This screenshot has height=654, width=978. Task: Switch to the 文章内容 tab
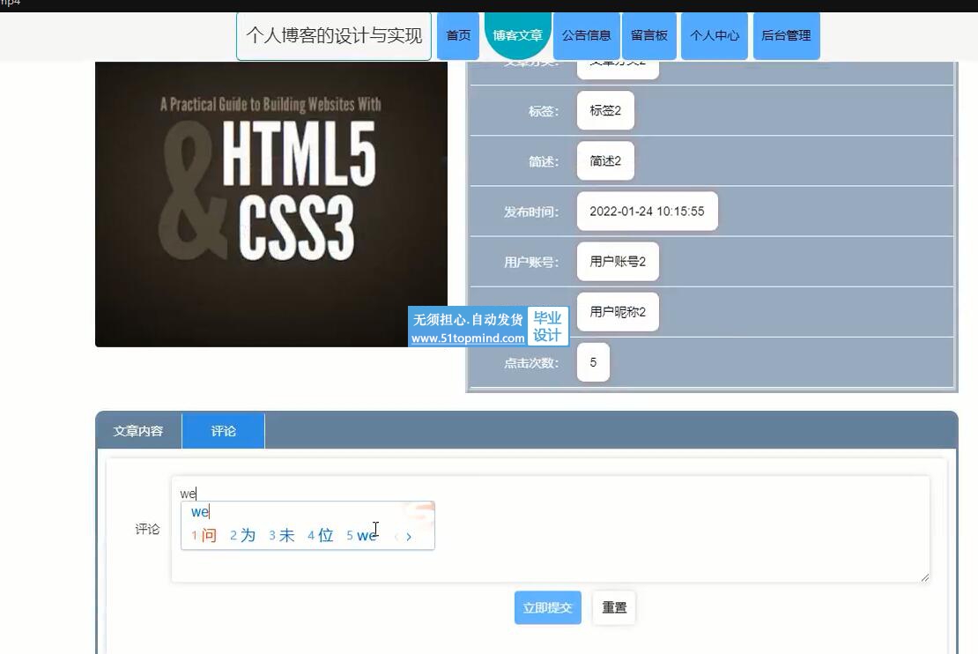click(138, 431)
